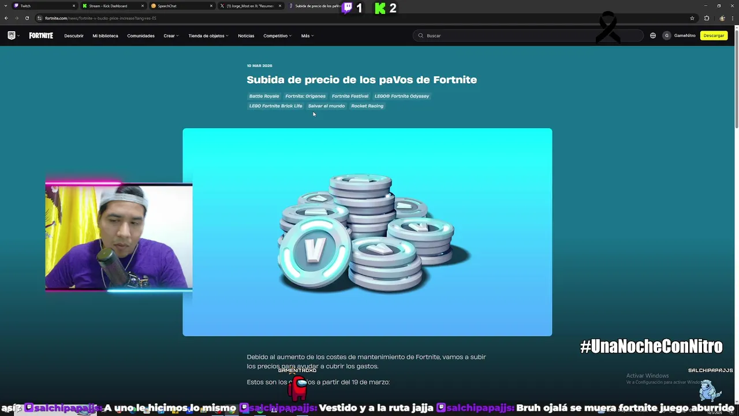Image resolution: width=739 pixels, height=416 pixels.
Task: Open the browser extensions puzzle icon
Action: click(707, 18)
